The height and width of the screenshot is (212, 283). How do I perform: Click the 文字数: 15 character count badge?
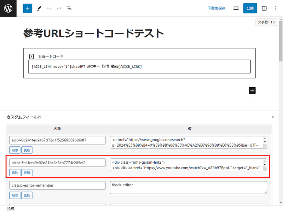click(x=266, y=22)
